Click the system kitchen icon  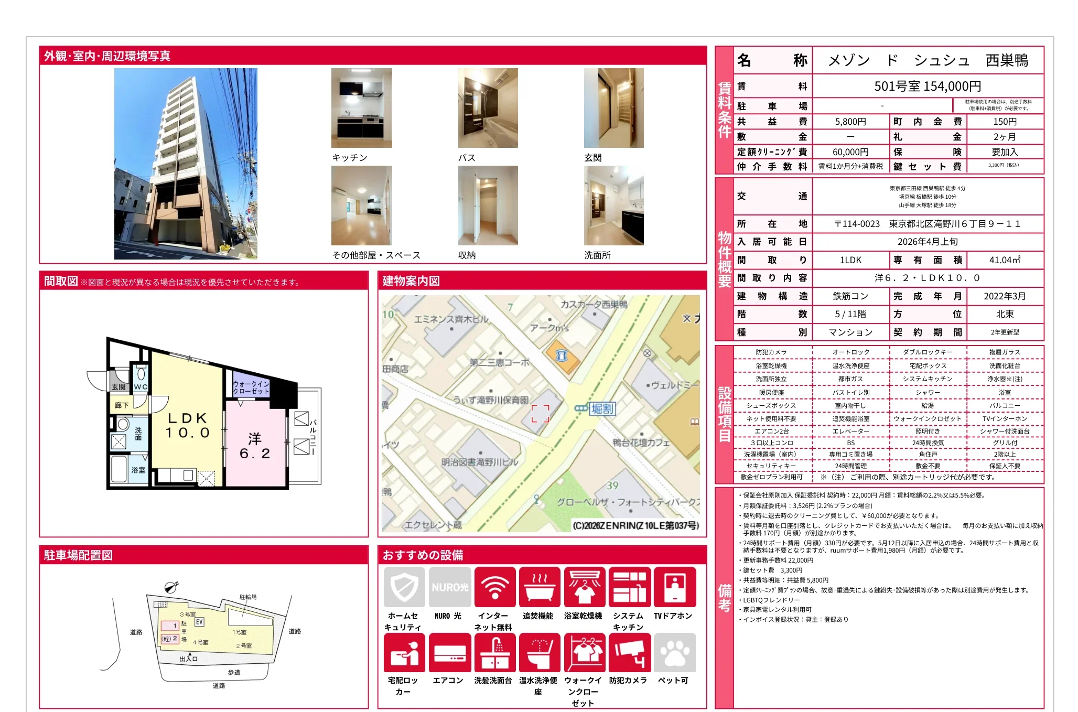pos(629,587)
